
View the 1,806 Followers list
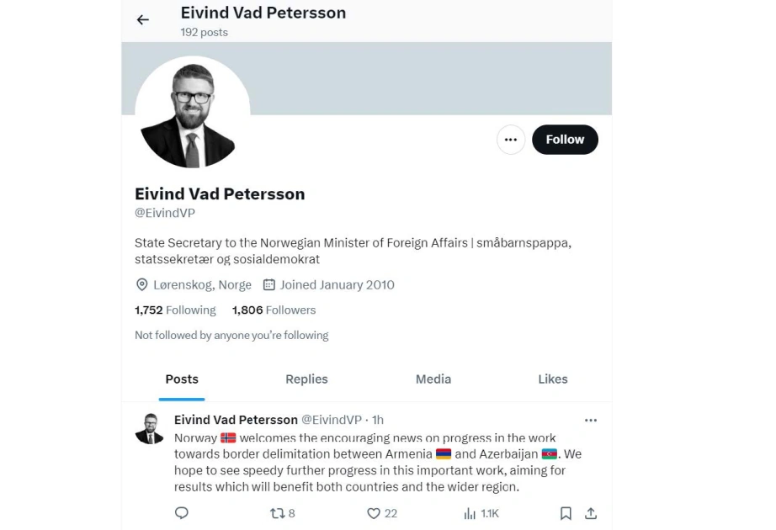pyautogui.click(x=274, y=310)
